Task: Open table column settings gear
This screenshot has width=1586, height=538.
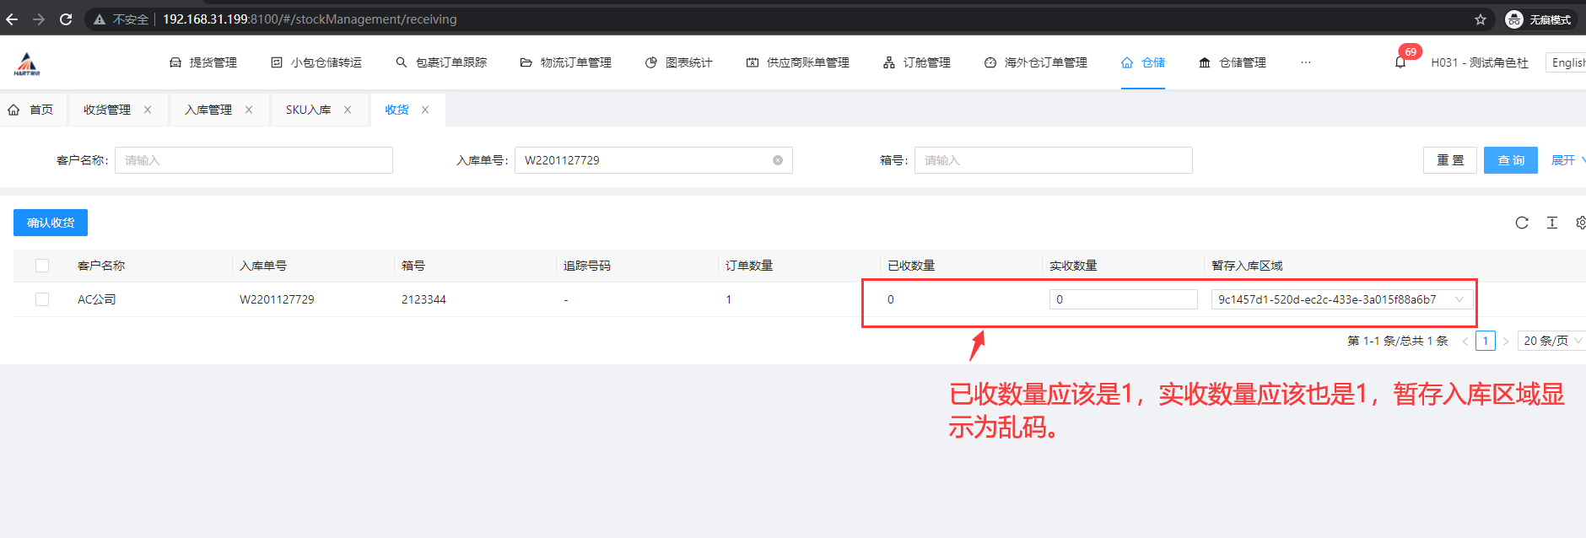Action: [x=1580, y=223]
